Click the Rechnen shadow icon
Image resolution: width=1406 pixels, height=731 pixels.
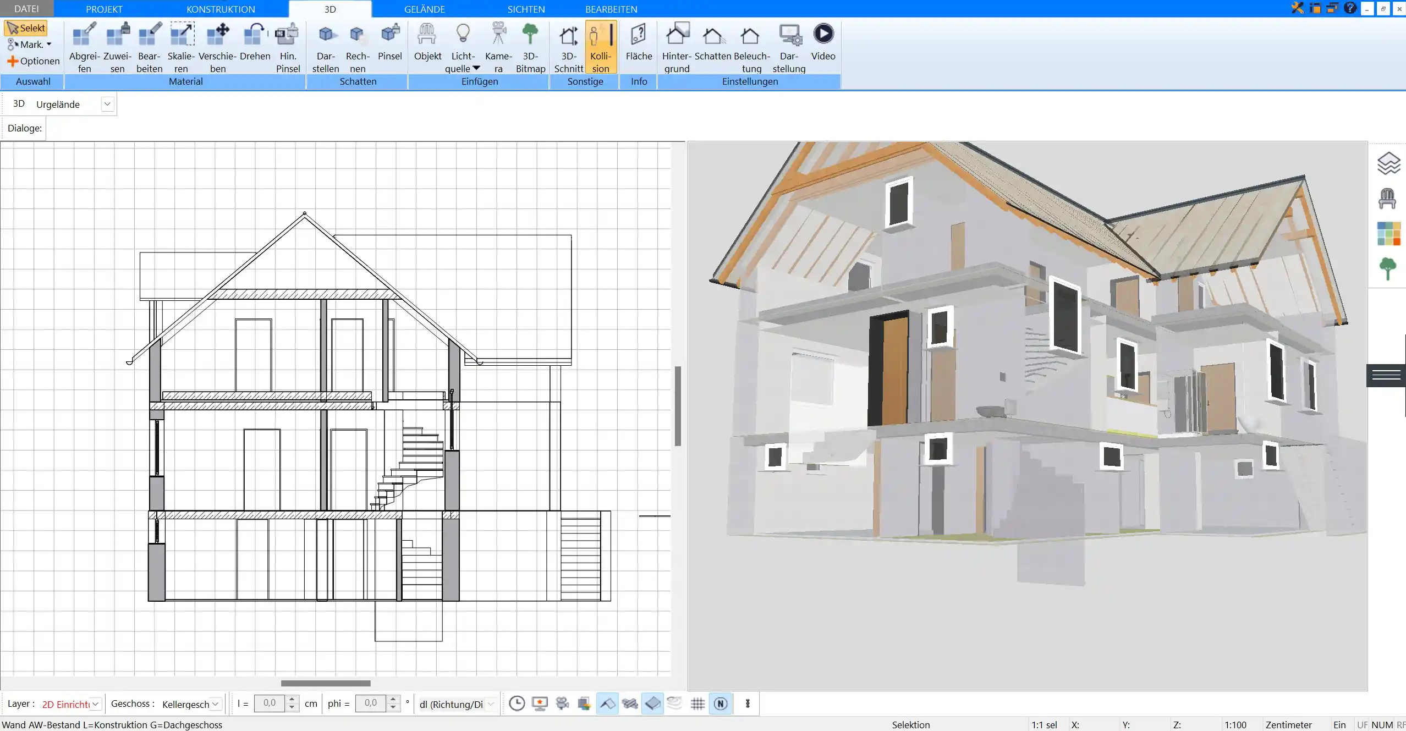tap(358, 47)
